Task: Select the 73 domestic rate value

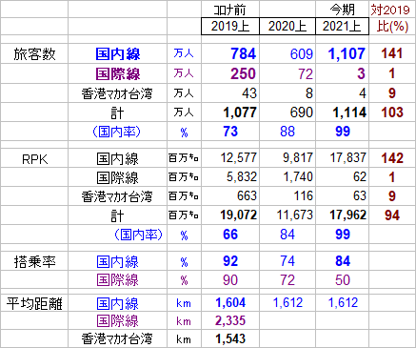Action: click(x=230, y=132)
